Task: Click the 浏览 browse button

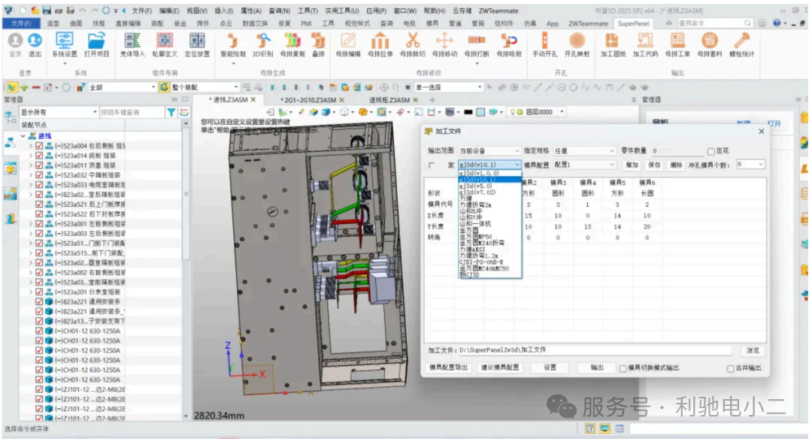Action: [x=753, y=351]
